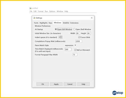Close the Settings dialog with X
The width and height of the screenshot is (126, 98).
92,18
